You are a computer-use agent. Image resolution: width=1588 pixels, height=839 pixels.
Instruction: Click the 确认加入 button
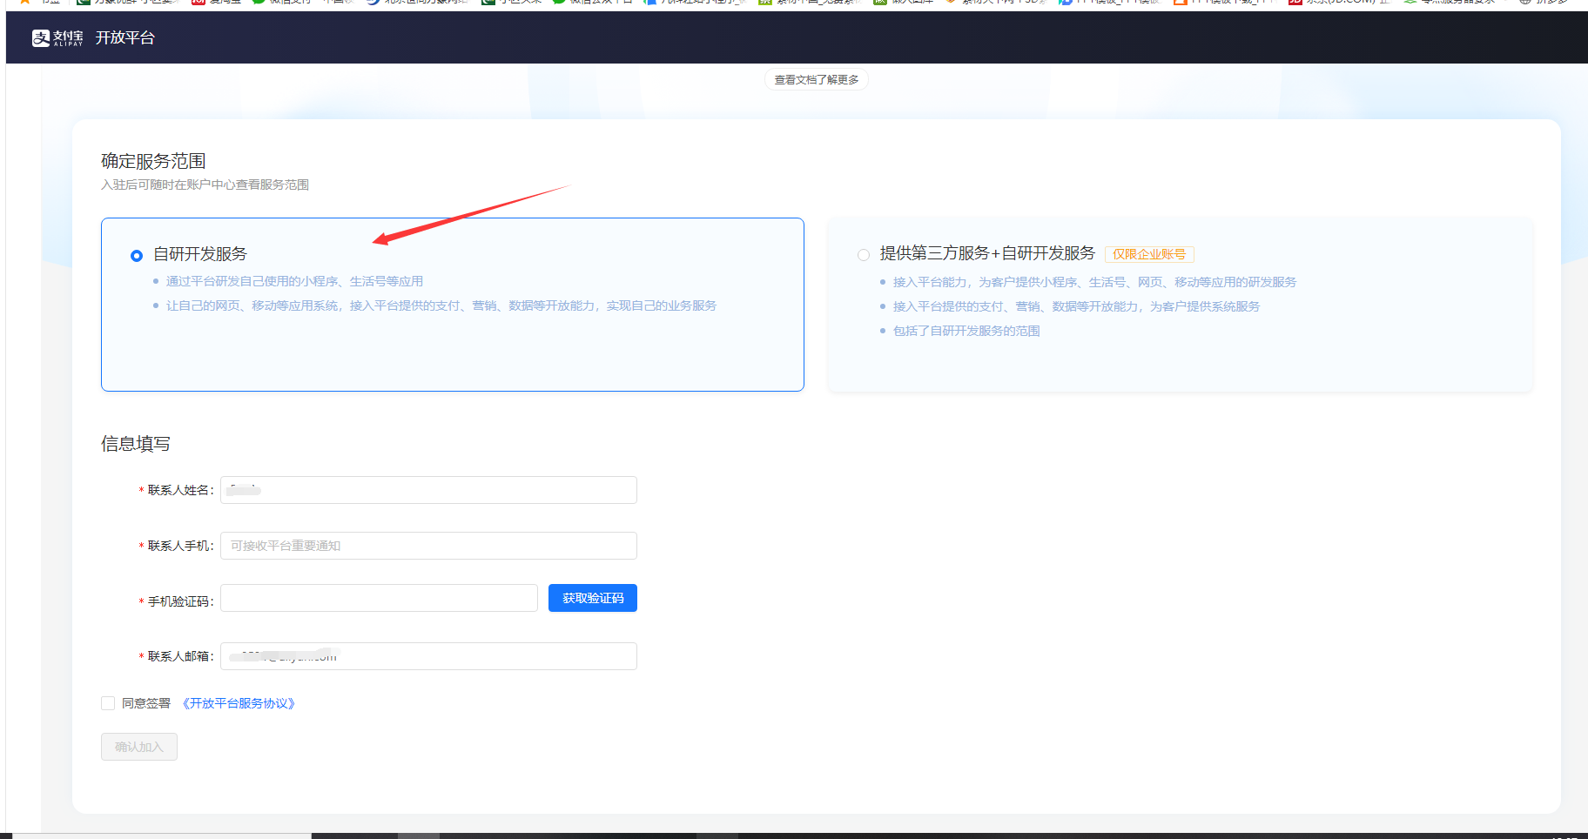[x=139, y=747]
